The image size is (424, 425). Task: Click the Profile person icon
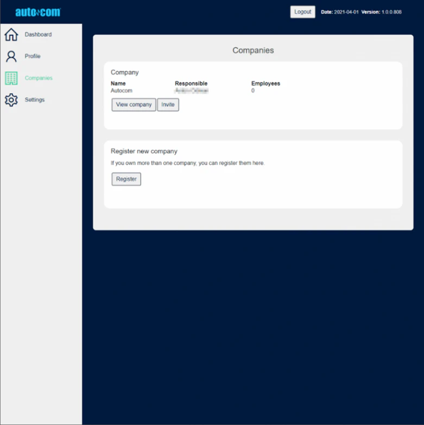click(11, 56)
